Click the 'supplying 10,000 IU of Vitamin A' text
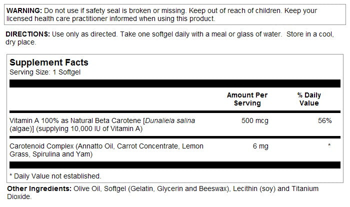Screen dimensions: 350x207 point(89,128)
